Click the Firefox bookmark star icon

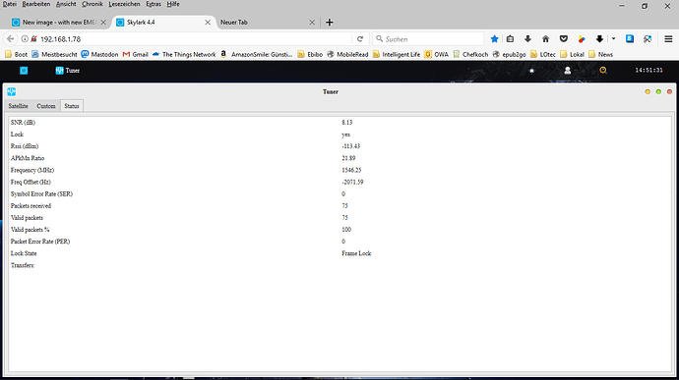[x=495, y=39]
